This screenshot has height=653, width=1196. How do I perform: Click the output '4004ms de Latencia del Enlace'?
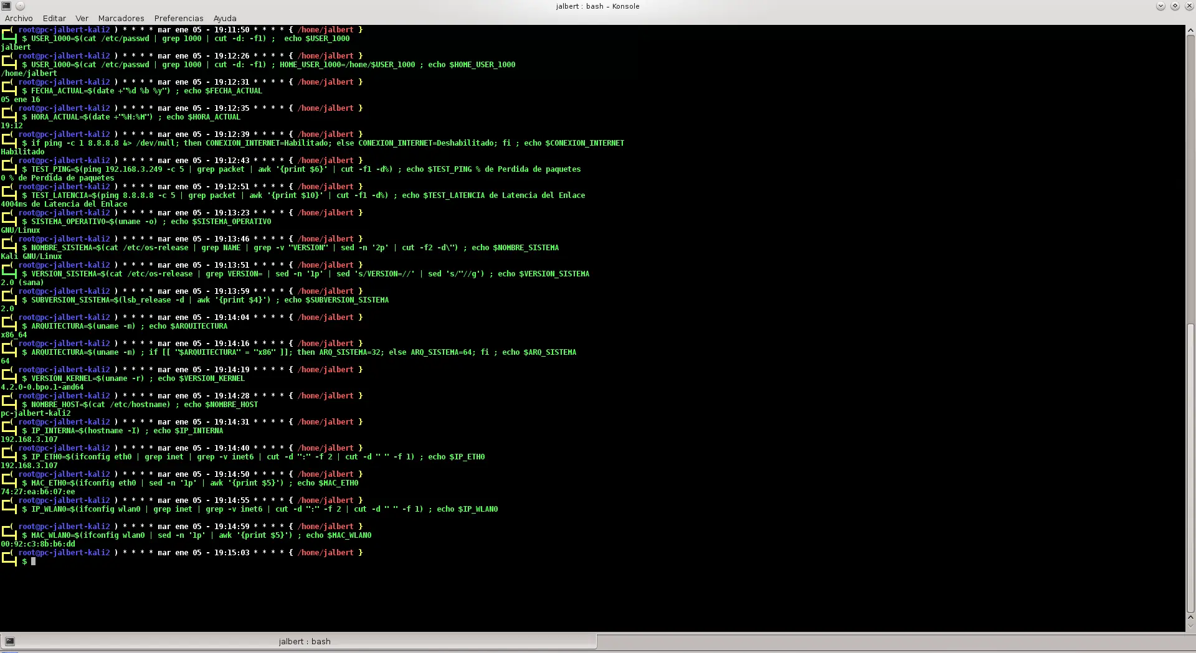point(64,204)
